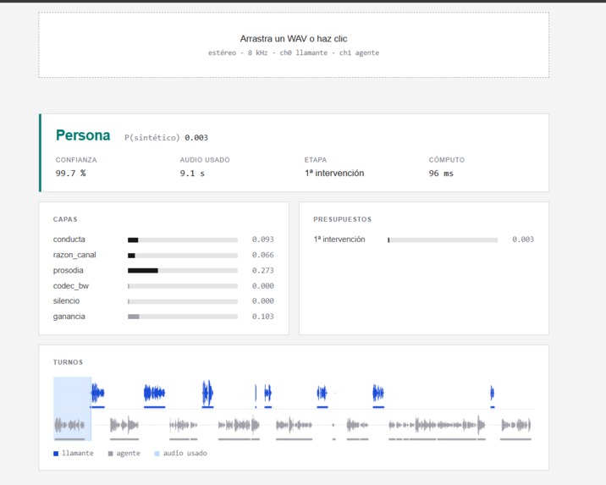606x485 pixels.
Task: Click the second blue caller waveform burst
Action: click(154, 394)
